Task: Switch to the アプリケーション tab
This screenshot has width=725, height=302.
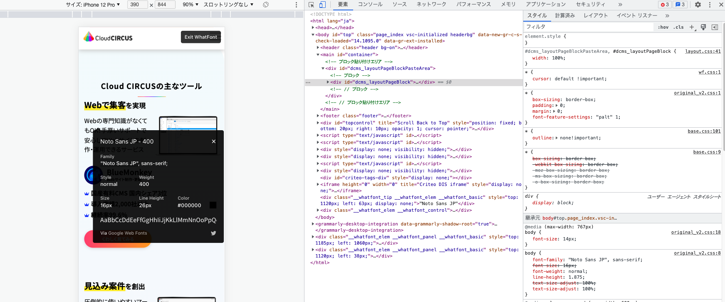Action: tap(546, 5)
